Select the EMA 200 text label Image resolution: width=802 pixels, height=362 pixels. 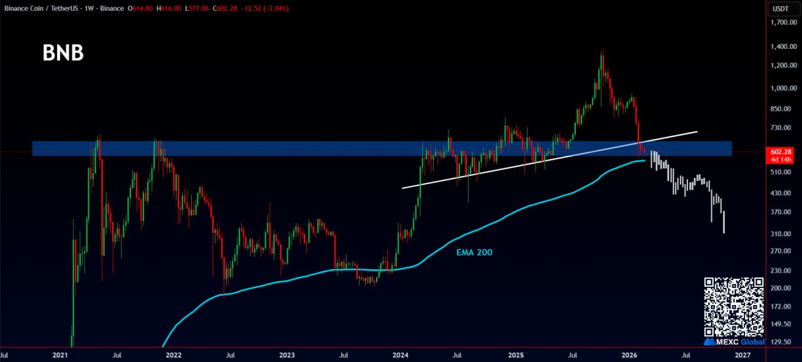pyautogui.click(x=474, y=252)
